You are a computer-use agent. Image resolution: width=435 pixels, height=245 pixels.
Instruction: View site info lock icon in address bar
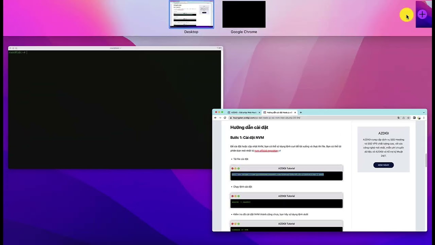231,118
